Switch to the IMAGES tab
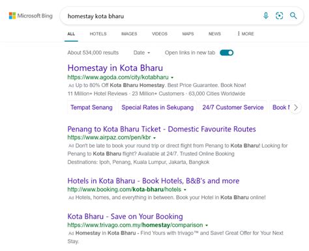309x251 pixels. pos(129,34)
